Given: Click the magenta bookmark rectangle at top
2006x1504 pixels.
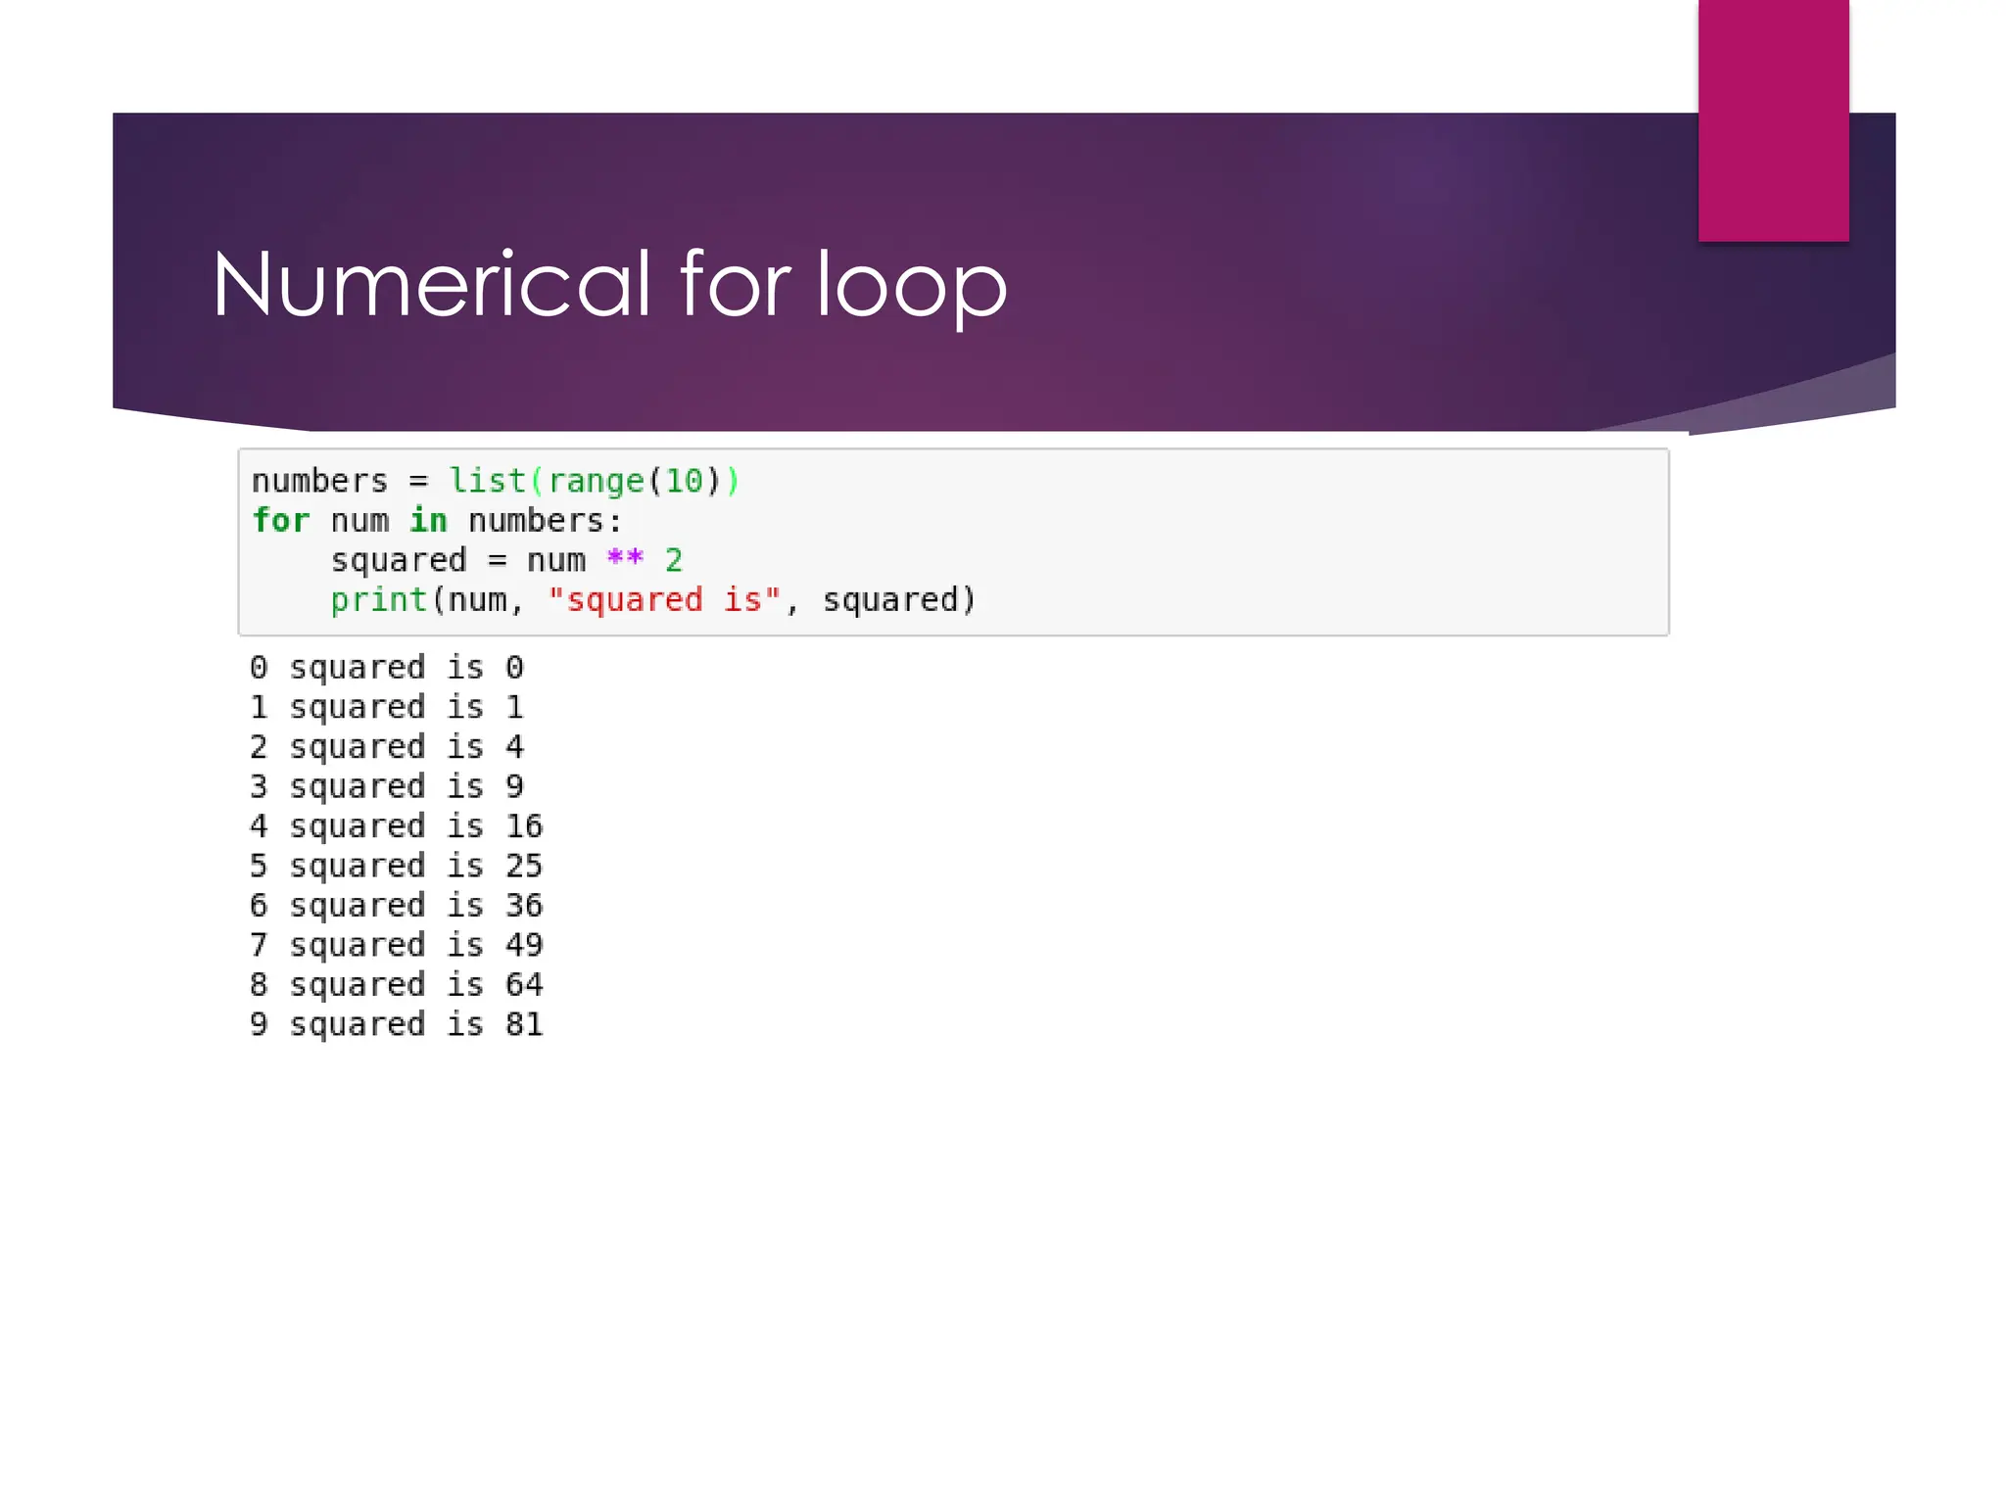Looking at the screenshot, I should (x=1773, y=120).
